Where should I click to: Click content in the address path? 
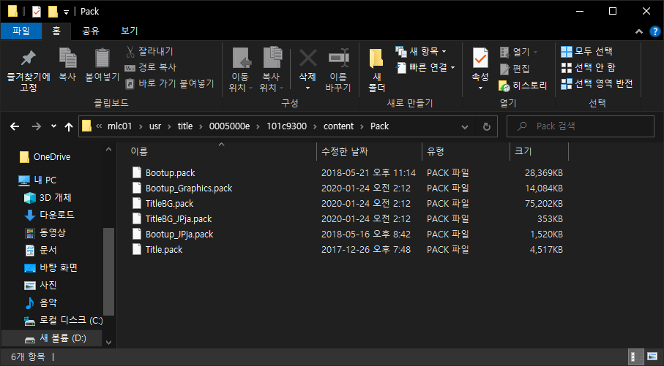[x=338, y=126]
